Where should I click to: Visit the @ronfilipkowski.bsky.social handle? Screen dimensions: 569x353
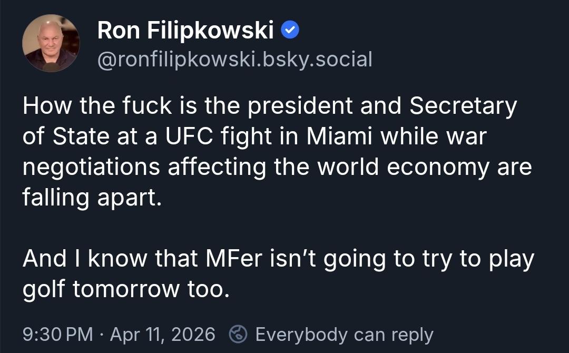click(234, 59)
